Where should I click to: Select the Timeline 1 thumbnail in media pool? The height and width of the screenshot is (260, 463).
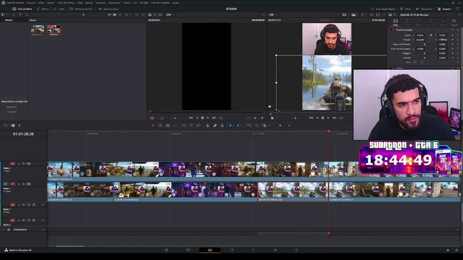54,29
